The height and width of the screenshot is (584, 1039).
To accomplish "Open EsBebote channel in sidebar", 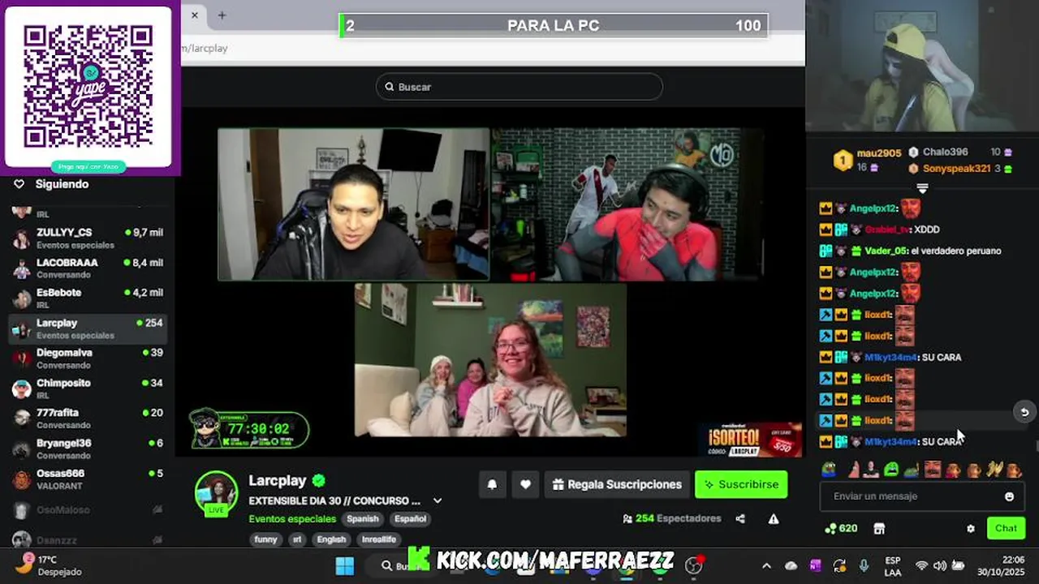I will point(88,298).
